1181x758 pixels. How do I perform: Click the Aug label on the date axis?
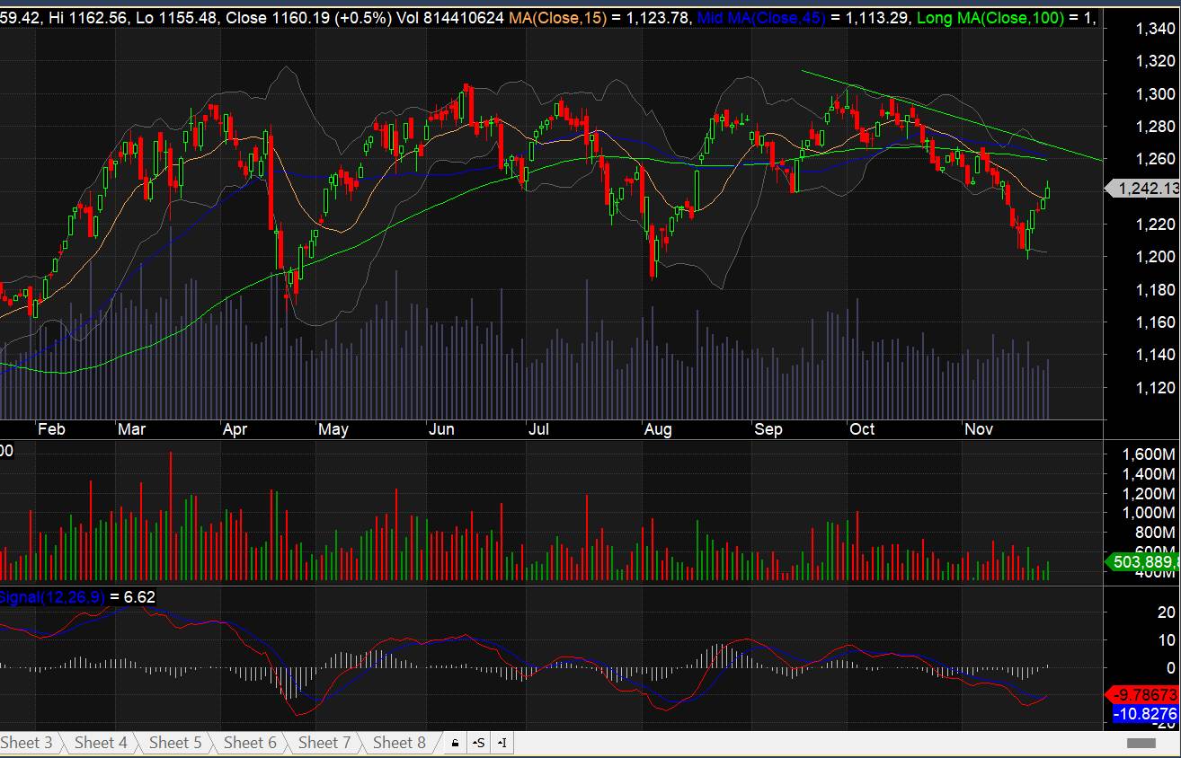pos(658,429)
